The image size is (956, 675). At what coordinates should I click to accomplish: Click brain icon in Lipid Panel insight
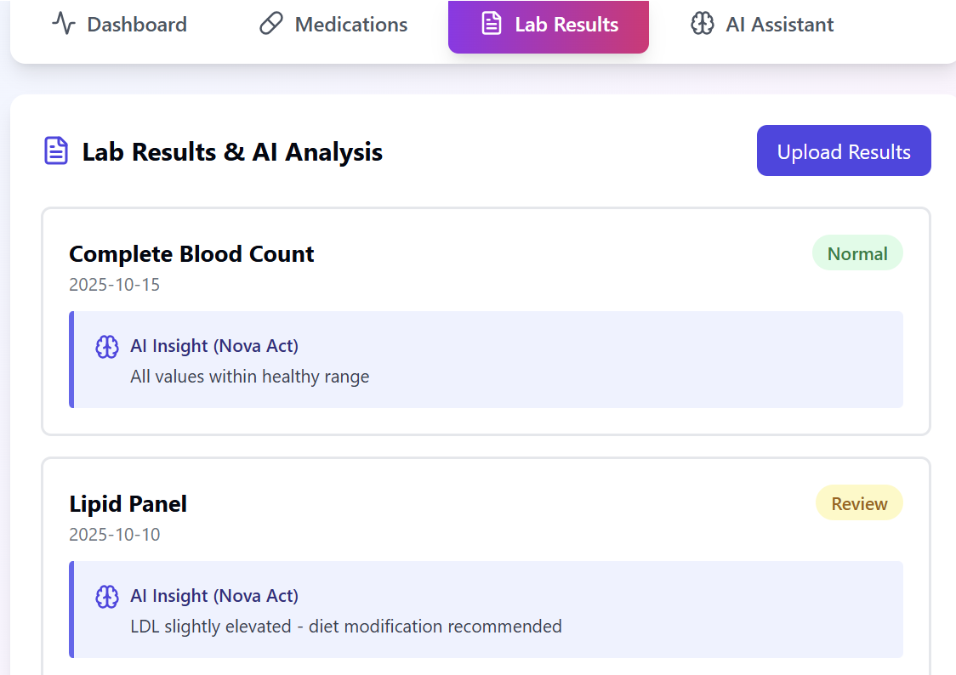pos(106,596)
